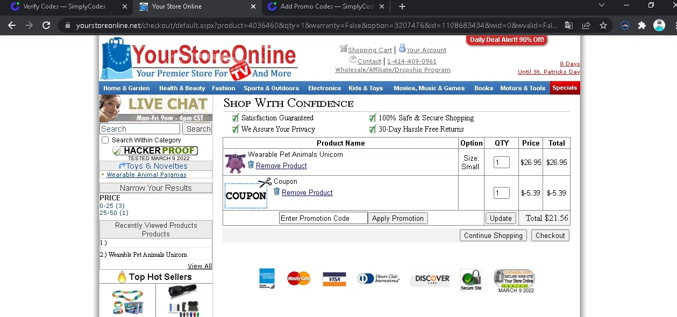
Task: Click trash icon beside the unicorn Remove Product
Action: click(251, 164)
